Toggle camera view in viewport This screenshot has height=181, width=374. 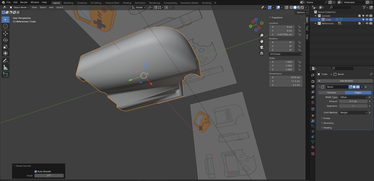pyautogui.click(x=262, y=47)
